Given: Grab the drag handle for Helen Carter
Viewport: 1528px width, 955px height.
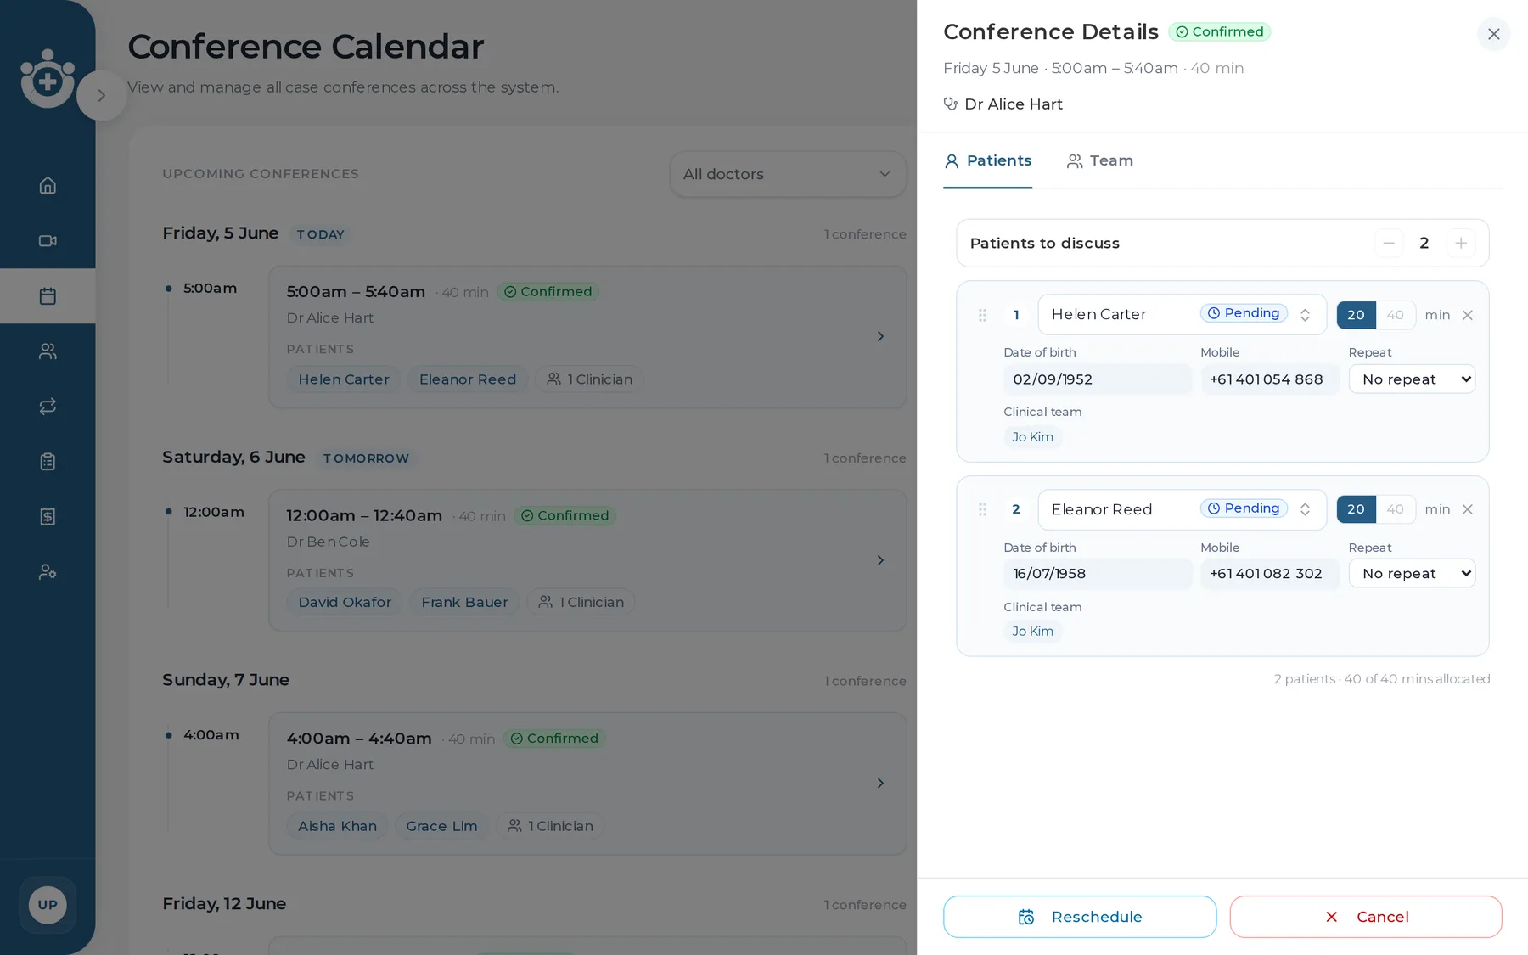Looking at the screenshot, I should tap(982, 315).
